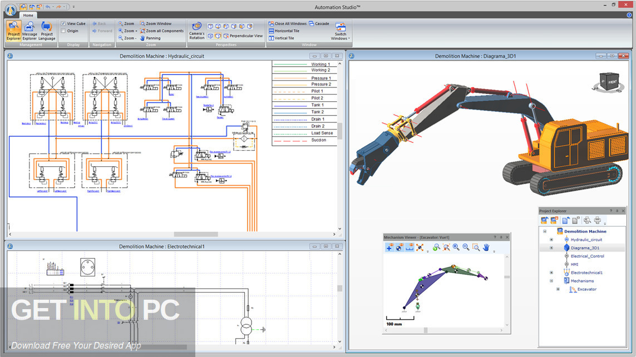Apply Horizontal Tile layout
The image size is (636, 357).
(284, 31)
